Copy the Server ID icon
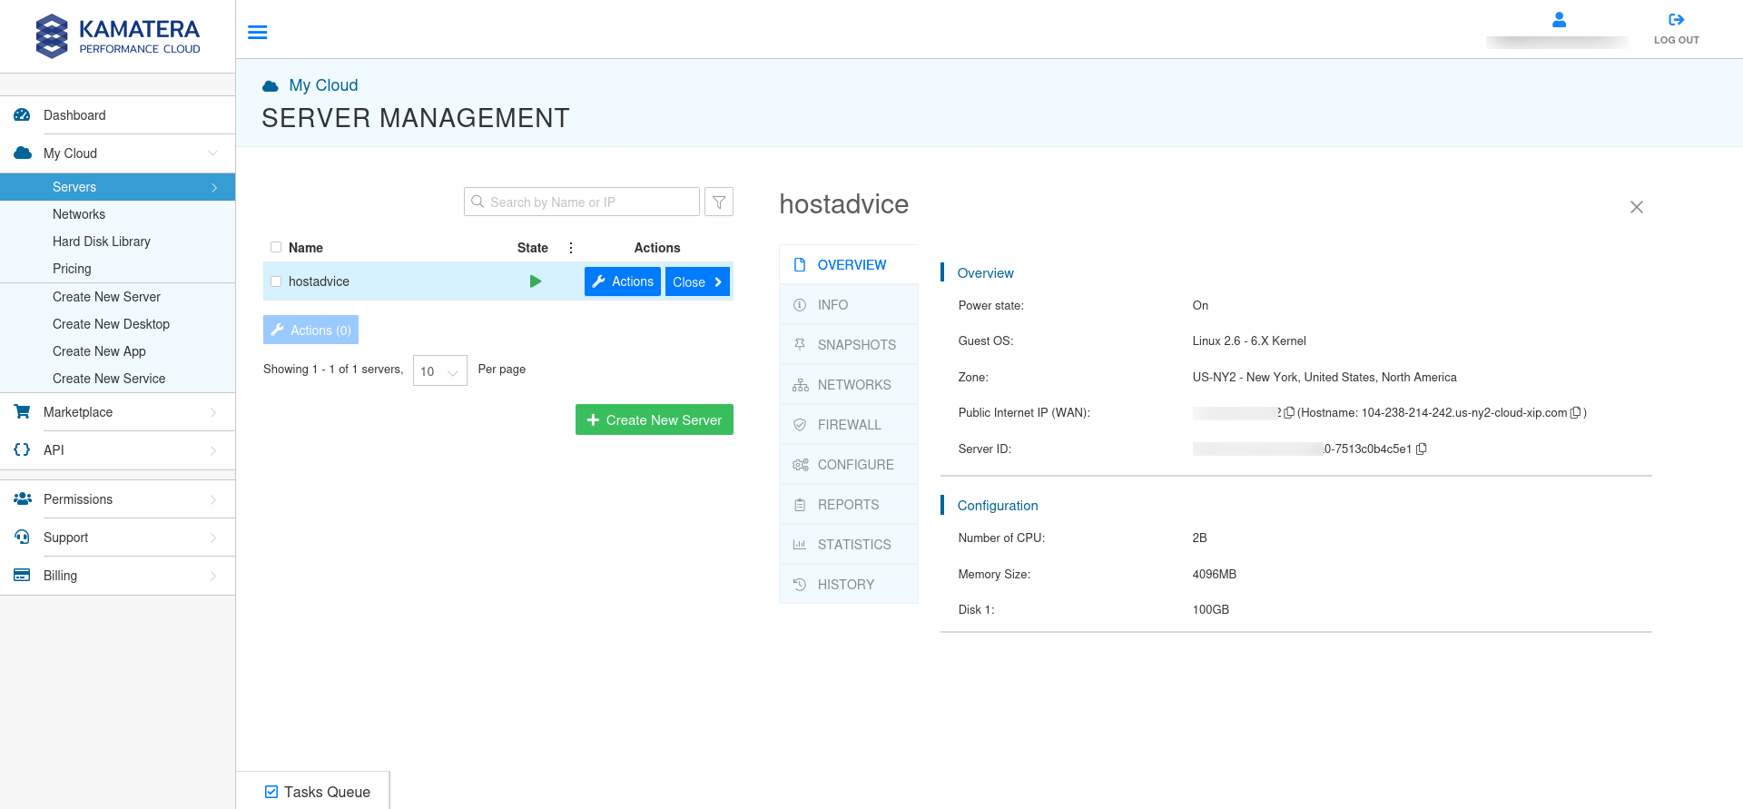This screenshot has width=1743, height=809. [x=1422, y=449]
